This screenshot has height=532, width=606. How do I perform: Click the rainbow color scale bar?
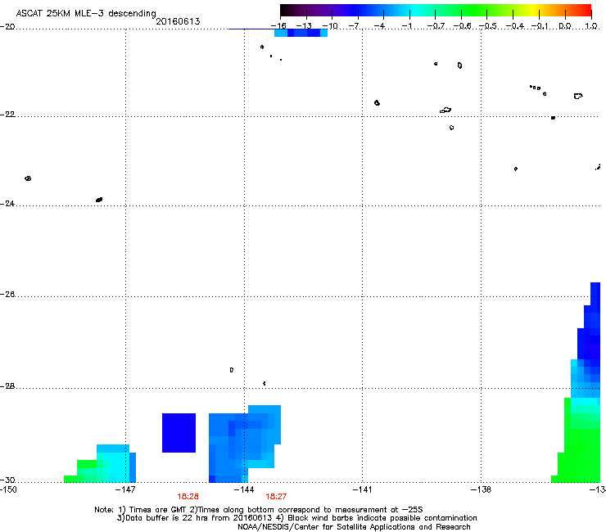(436, 10)
